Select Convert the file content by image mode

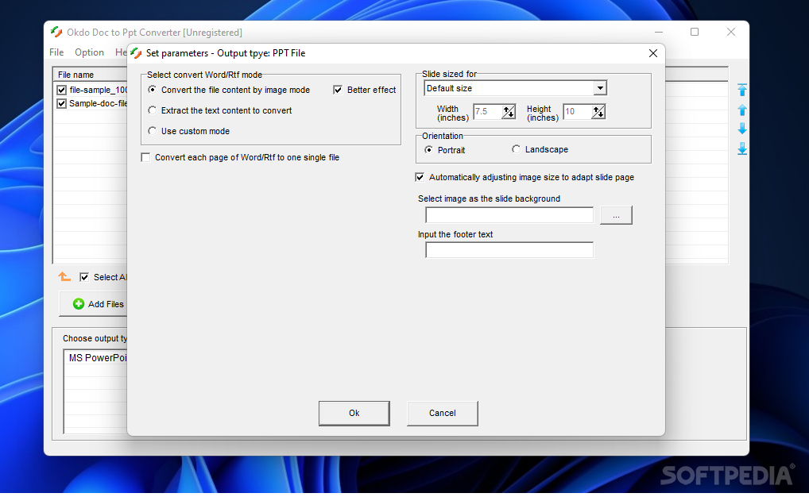coord(152,90)
